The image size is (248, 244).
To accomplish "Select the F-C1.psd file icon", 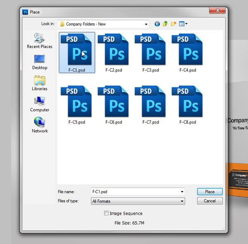I will [76, 49].
